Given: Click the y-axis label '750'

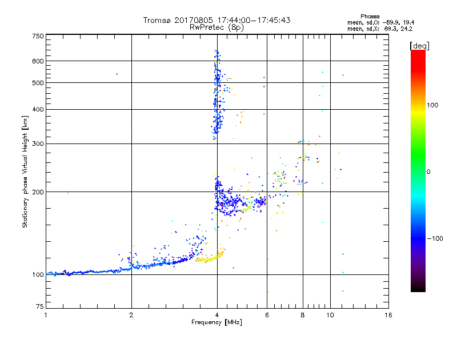Looking at the screenshot, I should (38, 36).
